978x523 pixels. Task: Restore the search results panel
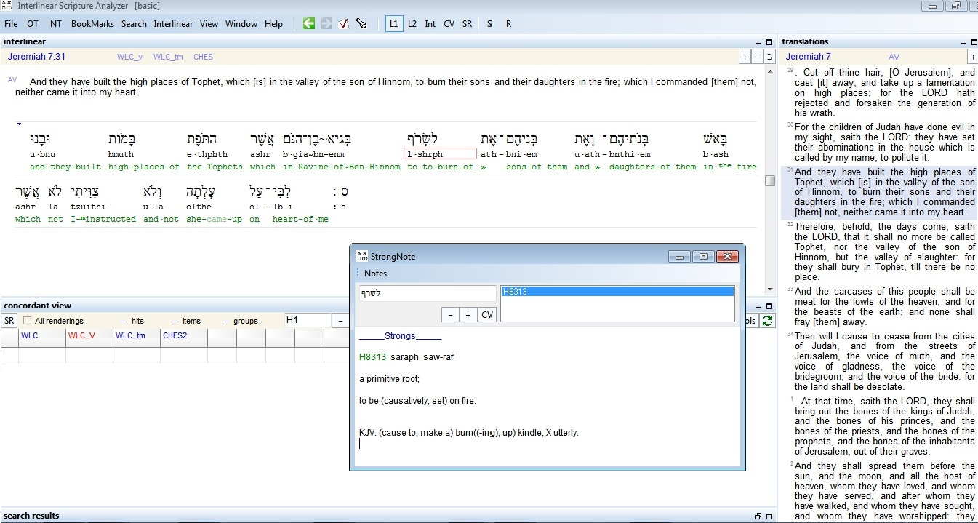pos(758,516)
